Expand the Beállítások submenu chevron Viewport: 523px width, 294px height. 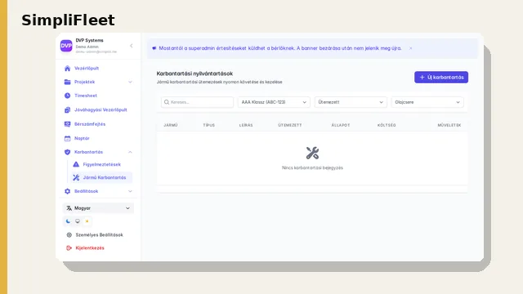[130, 191]
